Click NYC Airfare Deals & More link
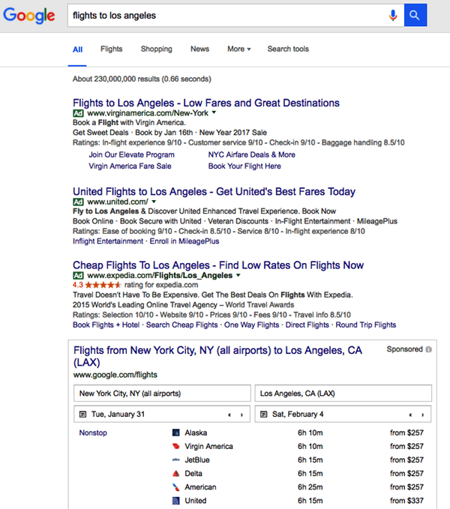 [251, 155]
